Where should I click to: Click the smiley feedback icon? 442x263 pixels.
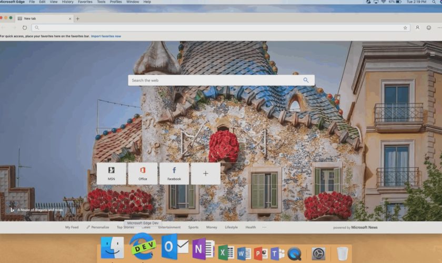pos(429,27)
